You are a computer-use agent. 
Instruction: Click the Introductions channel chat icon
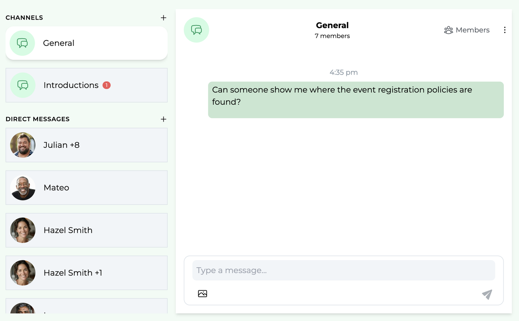click(x=22, y=85)
